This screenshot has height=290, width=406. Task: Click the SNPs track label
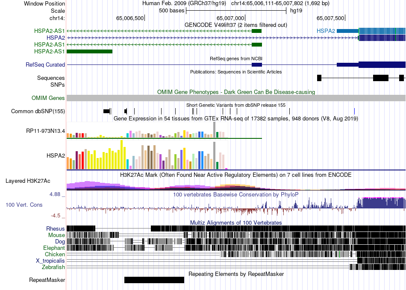tap(58, 85)
